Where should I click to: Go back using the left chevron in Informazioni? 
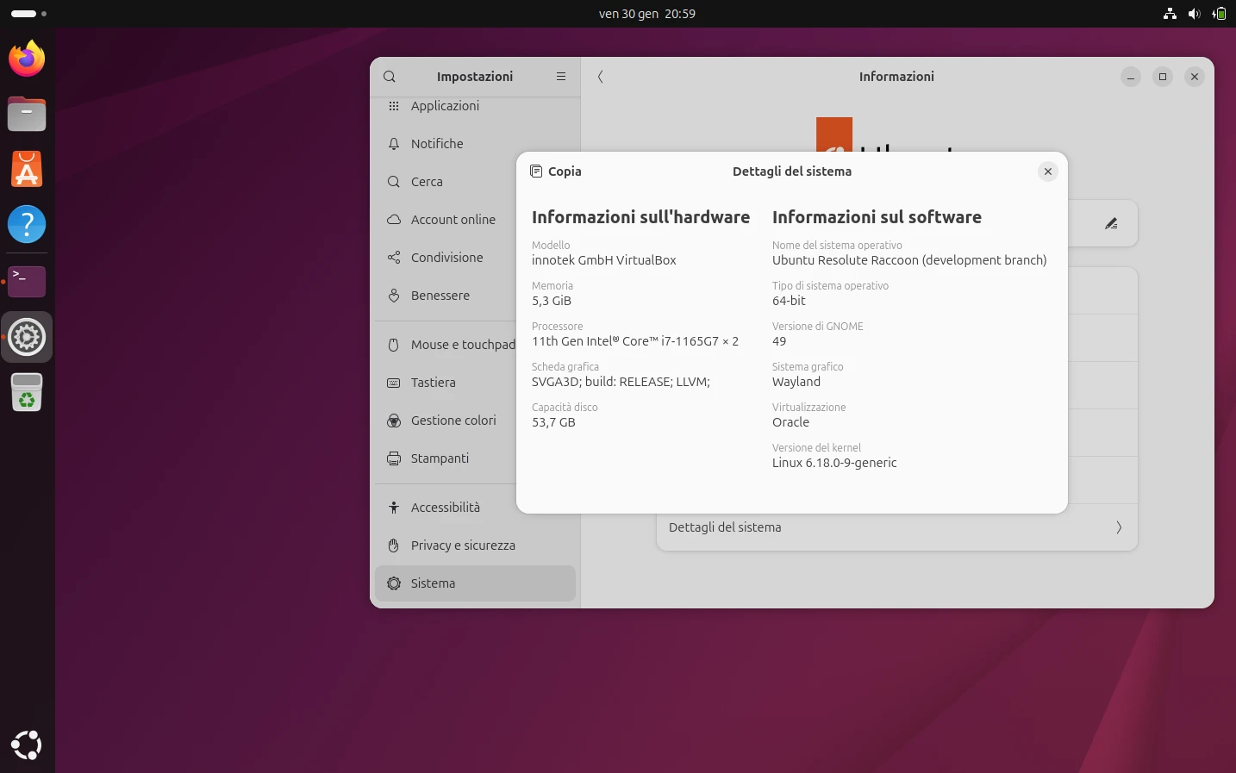(x=600, y=77)
